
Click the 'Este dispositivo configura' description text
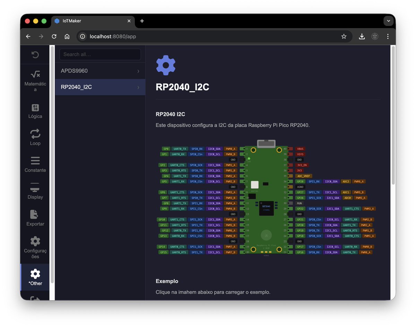pos(233,125)
